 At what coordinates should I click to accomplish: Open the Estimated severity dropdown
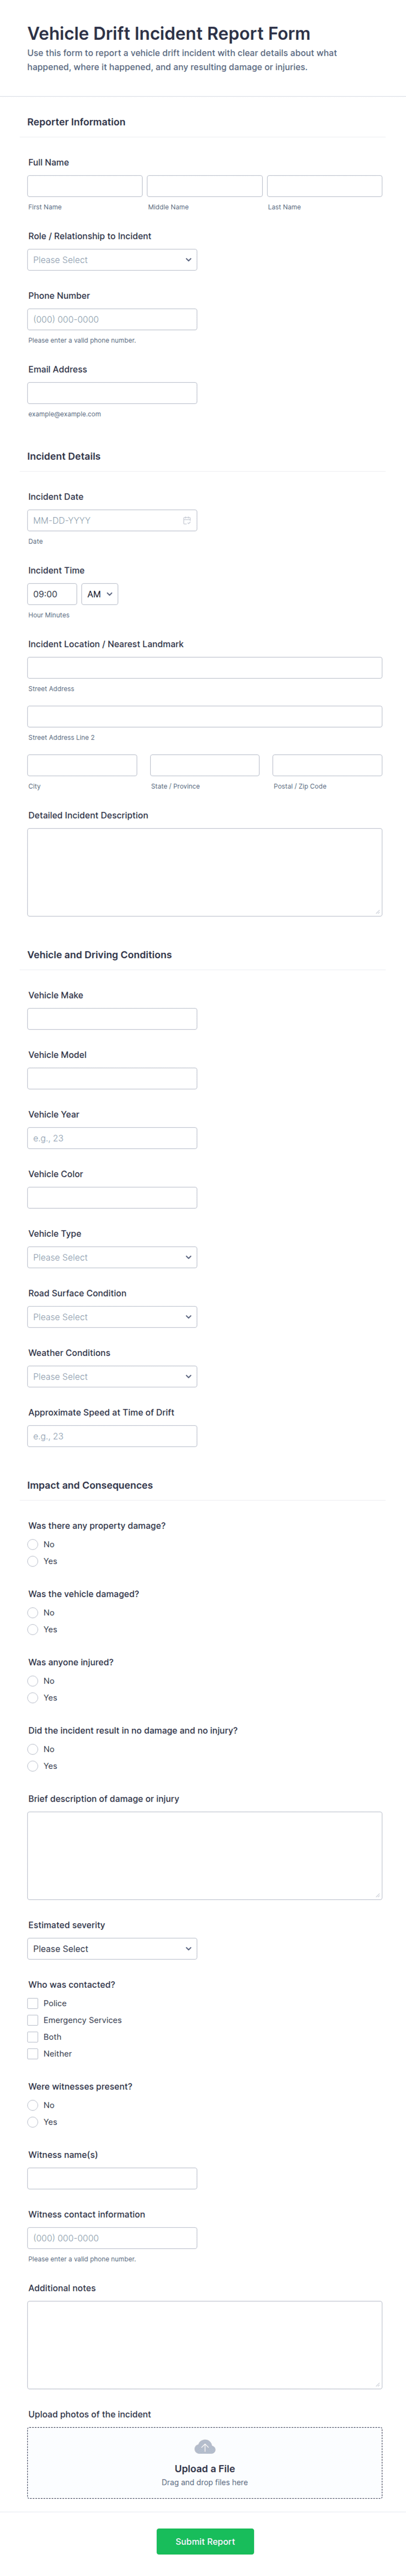pos(112,1948)
